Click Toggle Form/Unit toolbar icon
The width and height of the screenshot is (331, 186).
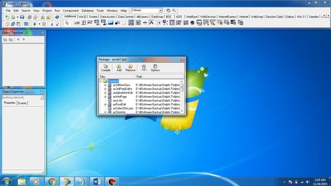click(19, 24)
